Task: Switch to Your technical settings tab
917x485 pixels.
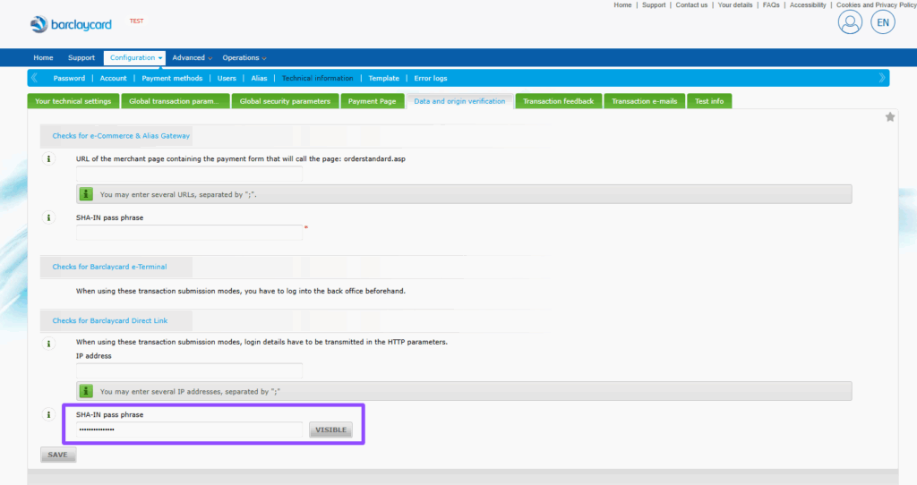Action: (x=73, y=101)
